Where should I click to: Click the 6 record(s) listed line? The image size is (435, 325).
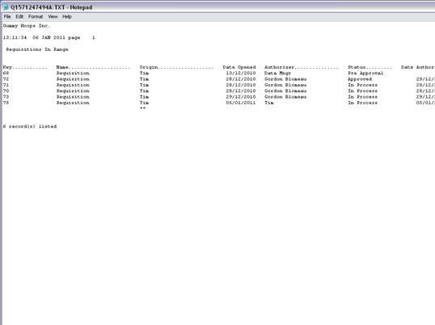pyautogui.click(x=30, y=126)
